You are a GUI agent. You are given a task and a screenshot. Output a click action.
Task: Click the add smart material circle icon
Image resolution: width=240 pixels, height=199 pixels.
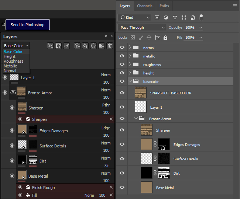pyautogui.click(x=93, y=46)
